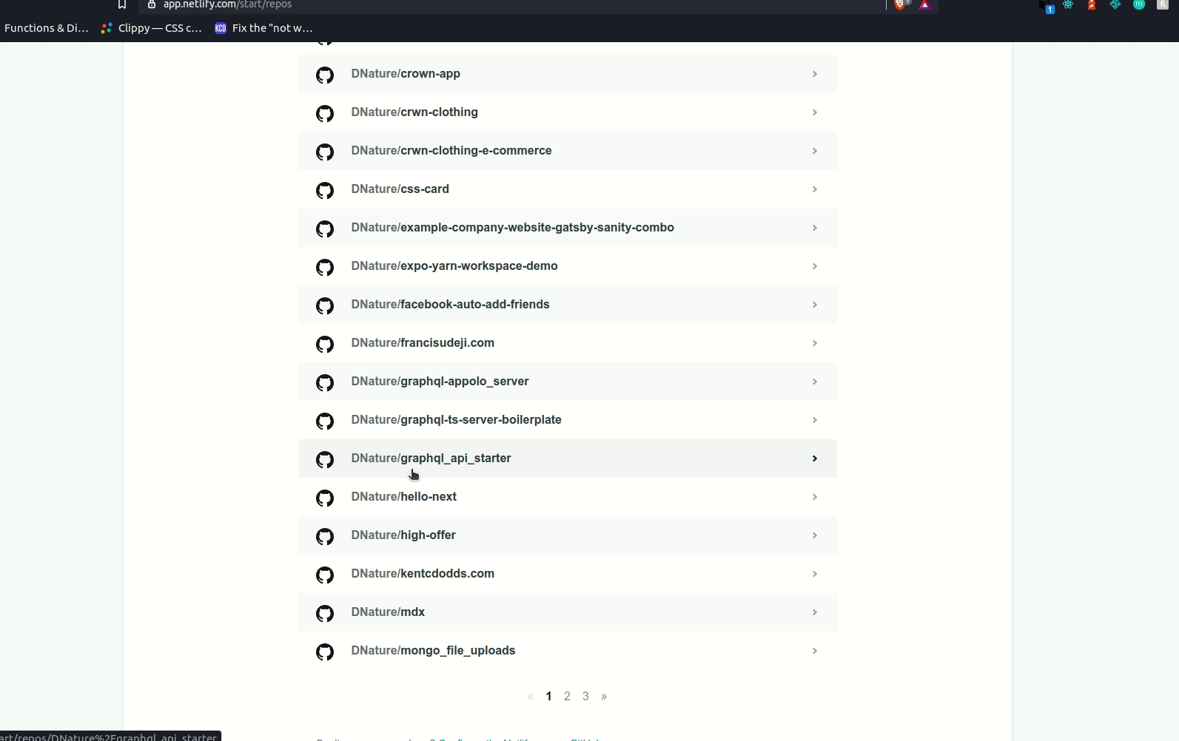
Task: Select repo text DNature/expo-yarn-workspace-demo
Action: pos(454,266)
